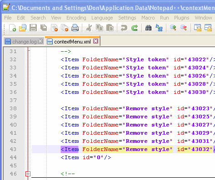Viewport: 215px width, 180px height.
Task: Click id="0" text on line 44
Action: pyautogui.click(x=93, y=157)
